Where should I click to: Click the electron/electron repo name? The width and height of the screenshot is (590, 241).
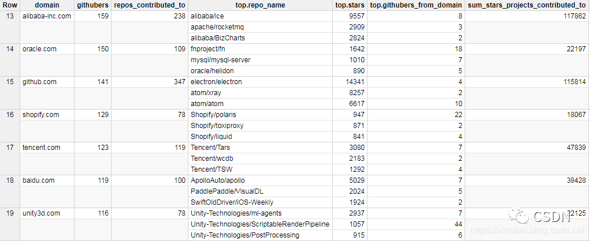(x=216, y=82)
